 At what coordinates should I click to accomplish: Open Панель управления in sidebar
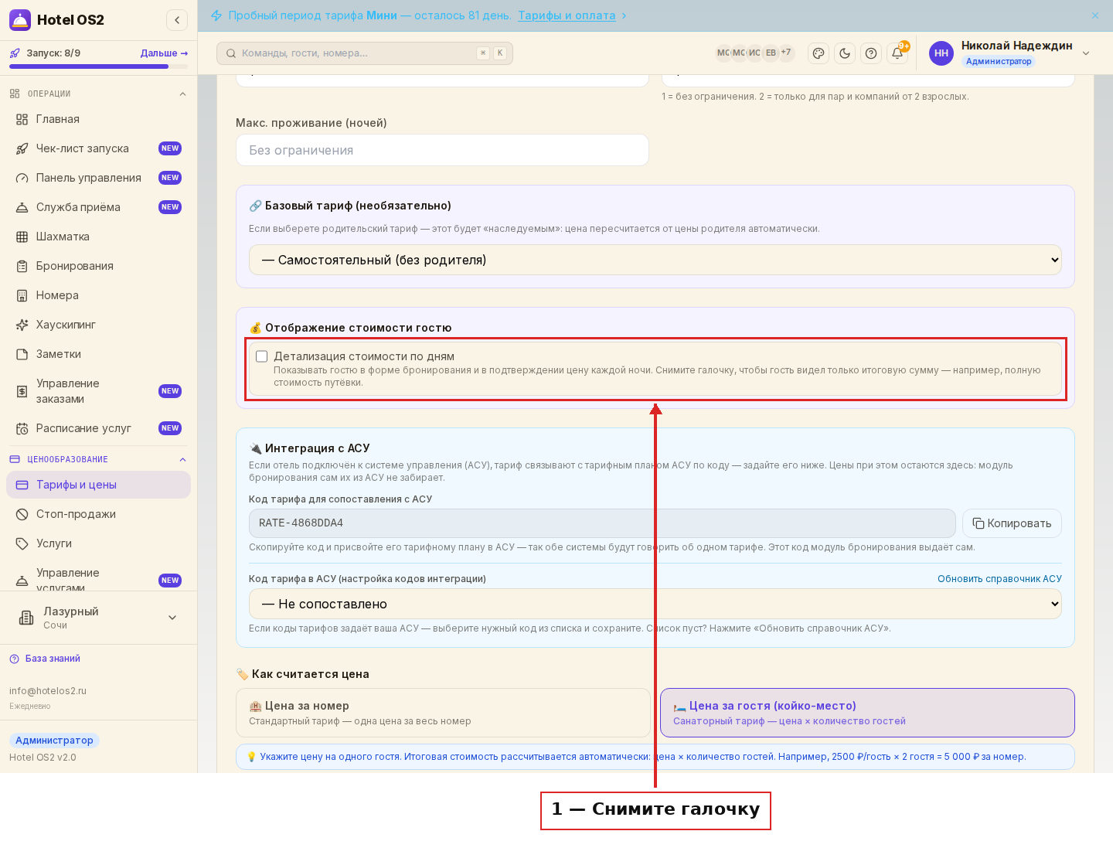click(98, 178)
